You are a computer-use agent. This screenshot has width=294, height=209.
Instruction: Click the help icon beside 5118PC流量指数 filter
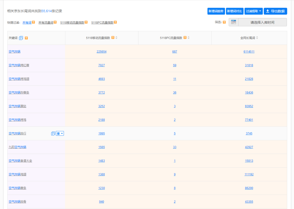[x=115, y=22]
